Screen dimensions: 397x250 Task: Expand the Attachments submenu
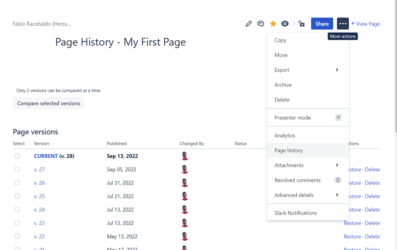308,165
